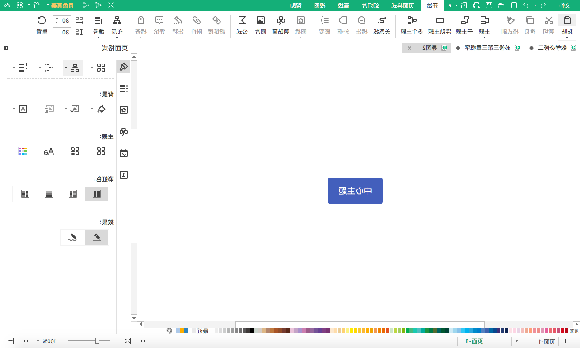580x348 pixels.
Task: Click the remove background image icon
Action: [x=49, y=109]
